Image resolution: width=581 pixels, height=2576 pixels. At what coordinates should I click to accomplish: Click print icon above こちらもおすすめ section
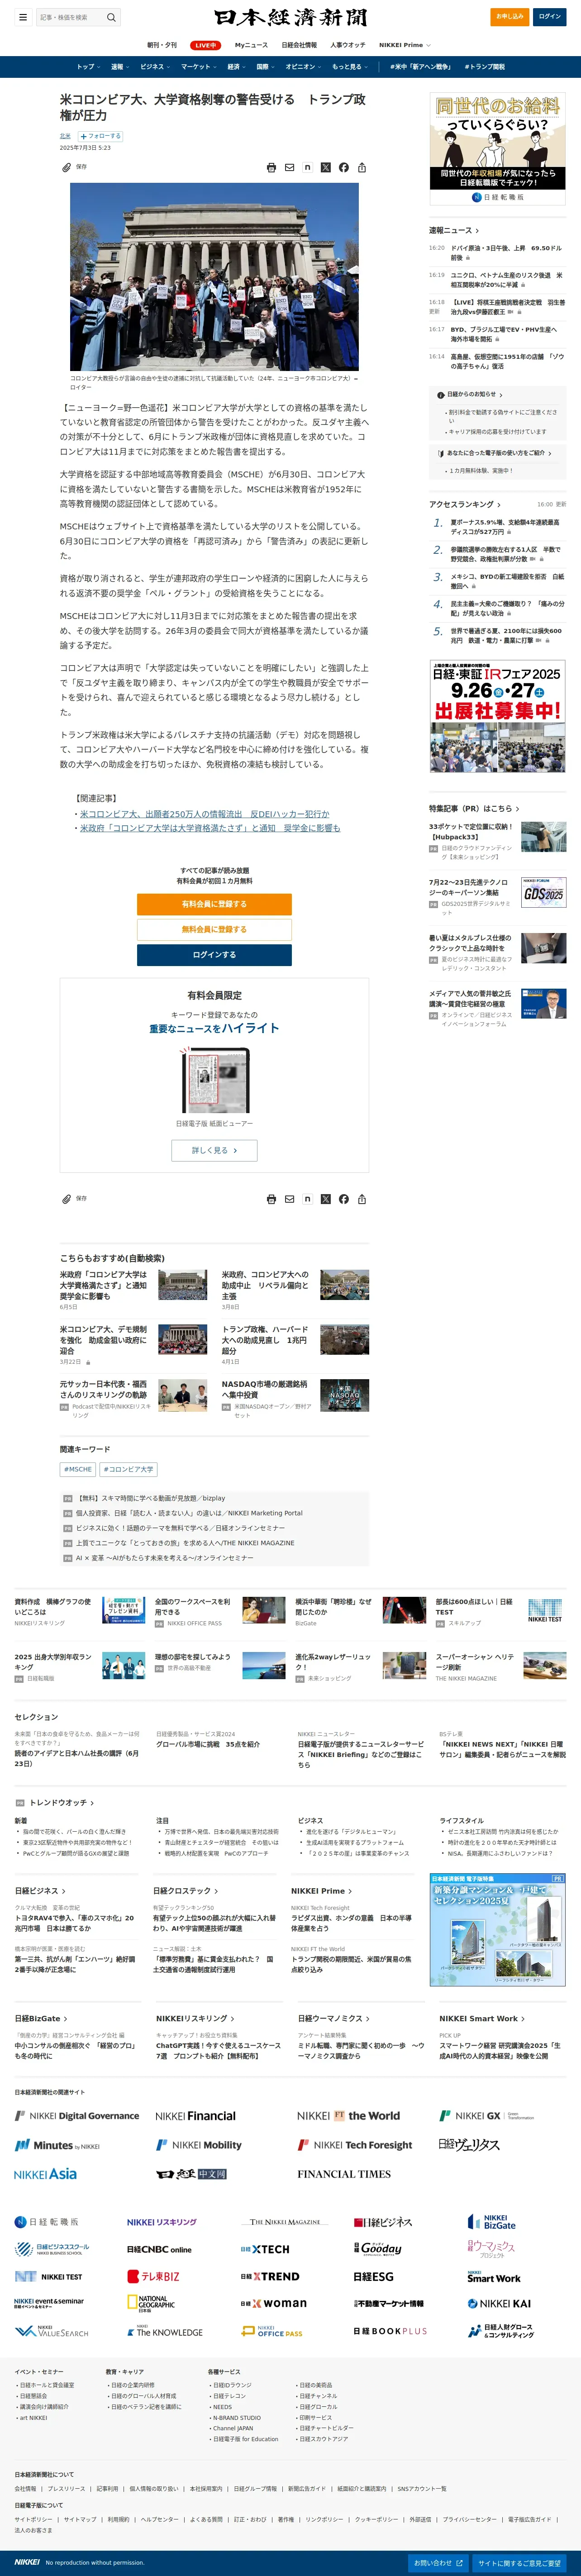pos(271,1199)
